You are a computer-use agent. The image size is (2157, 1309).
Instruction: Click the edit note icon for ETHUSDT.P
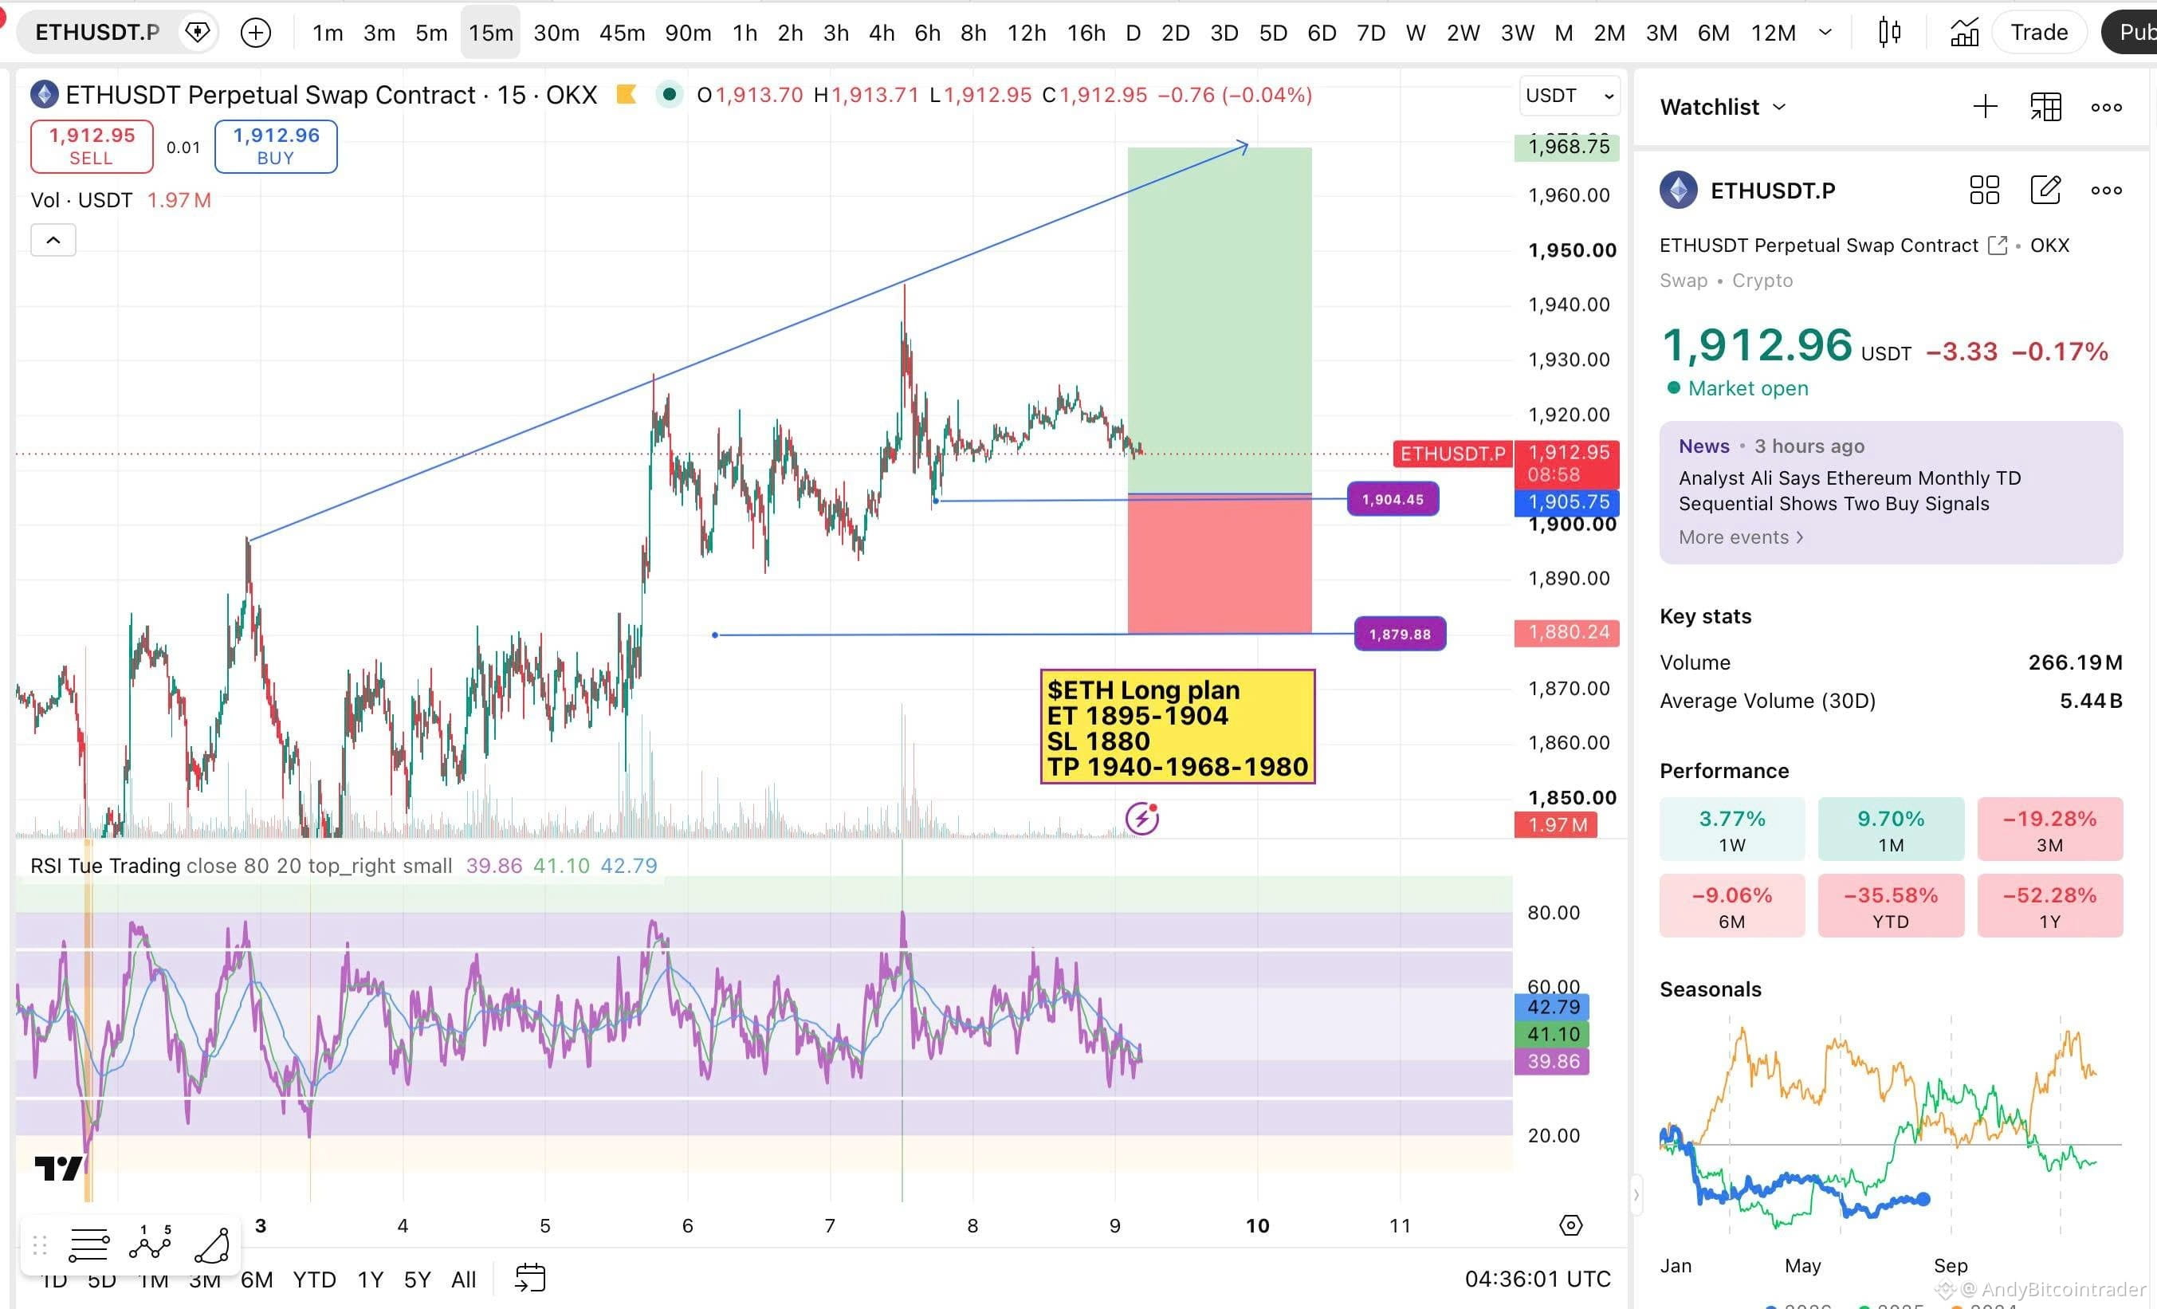pos(2045,189)
